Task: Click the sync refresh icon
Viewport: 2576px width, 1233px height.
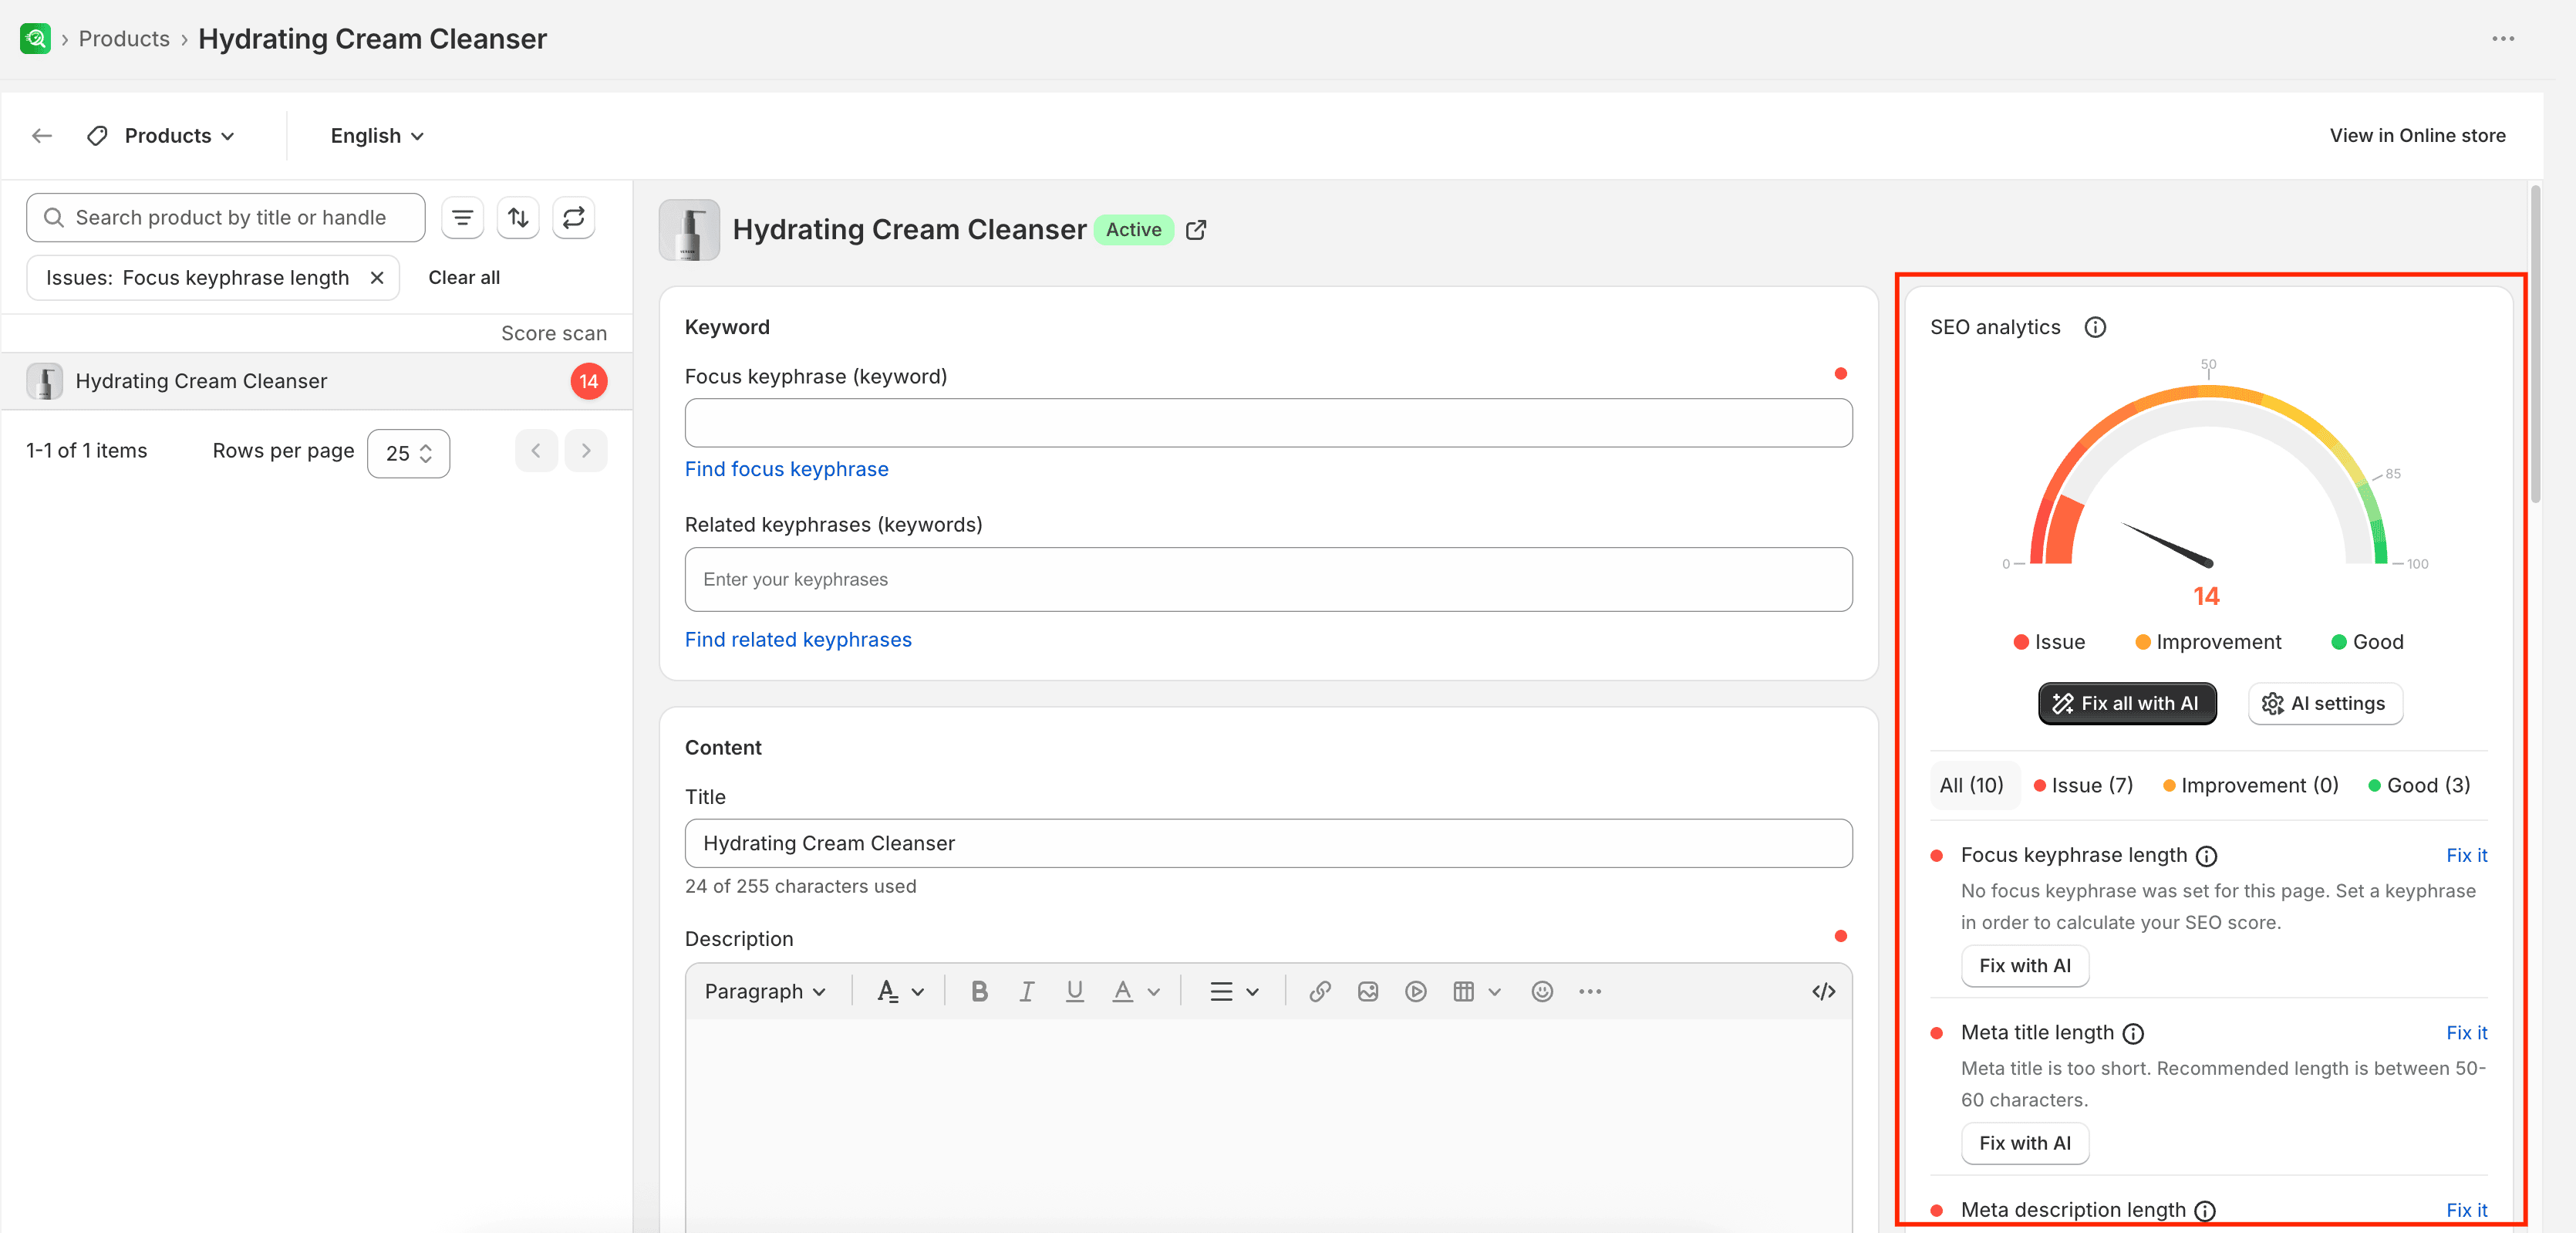Action: [574, 217]
